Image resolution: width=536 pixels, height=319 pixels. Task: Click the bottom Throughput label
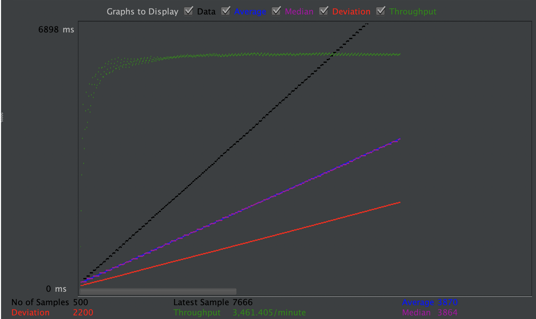point(197,313)
